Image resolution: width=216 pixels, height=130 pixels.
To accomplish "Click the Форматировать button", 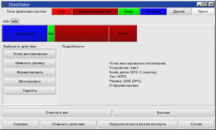I will [x=30, y=72].
